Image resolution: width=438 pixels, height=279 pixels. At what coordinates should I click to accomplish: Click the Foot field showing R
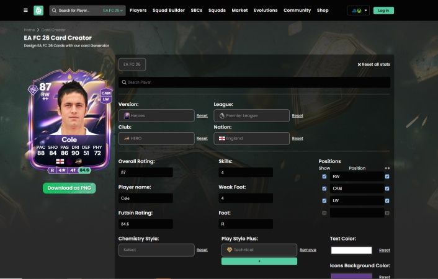pyautogui.click(x=246, y=224)
